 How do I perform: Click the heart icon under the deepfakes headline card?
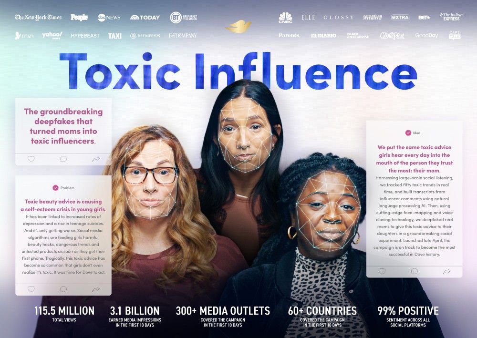31,159
